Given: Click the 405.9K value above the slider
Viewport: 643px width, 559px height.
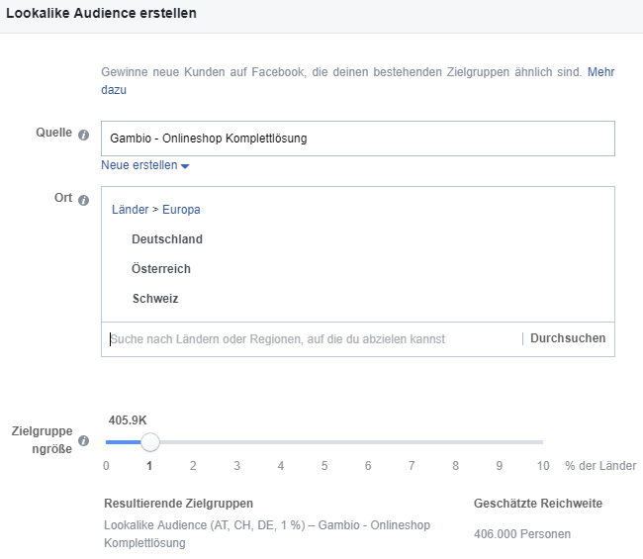Looking at the screenshot, I should pyautogui.click(x=128, y=419).
